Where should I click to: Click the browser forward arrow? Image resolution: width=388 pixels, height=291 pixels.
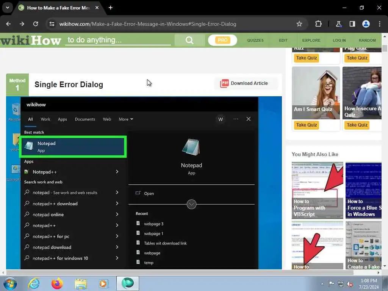click(22, 24)
